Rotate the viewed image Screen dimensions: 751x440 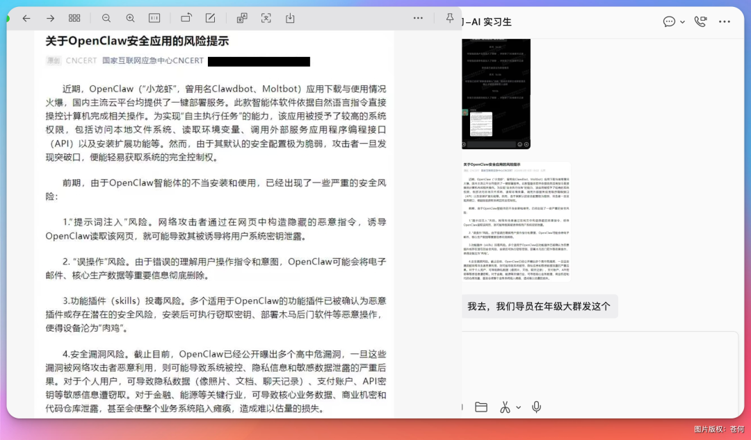click(186, 18)
